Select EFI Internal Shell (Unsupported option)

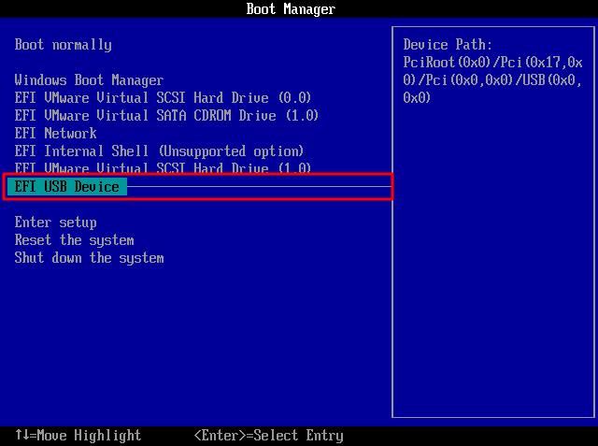(x=159, y=151)
